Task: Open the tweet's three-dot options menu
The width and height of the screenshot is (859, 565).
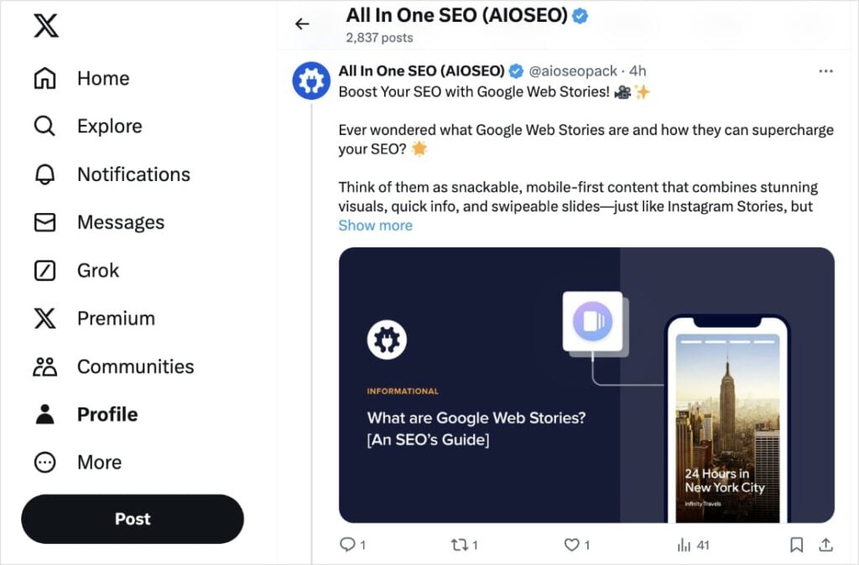Action: (x=825, y=71)
